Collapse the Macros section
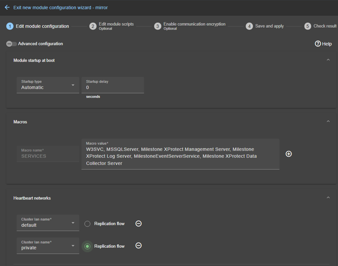This screenshot has width=338, height=266. 328,122
